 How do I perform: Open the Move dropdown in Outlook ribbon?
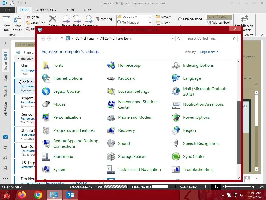pyautogui.click(x=163, y=17)
